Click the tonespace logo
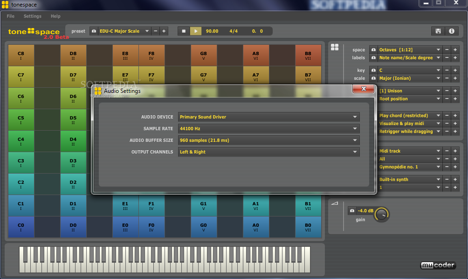 34,32
